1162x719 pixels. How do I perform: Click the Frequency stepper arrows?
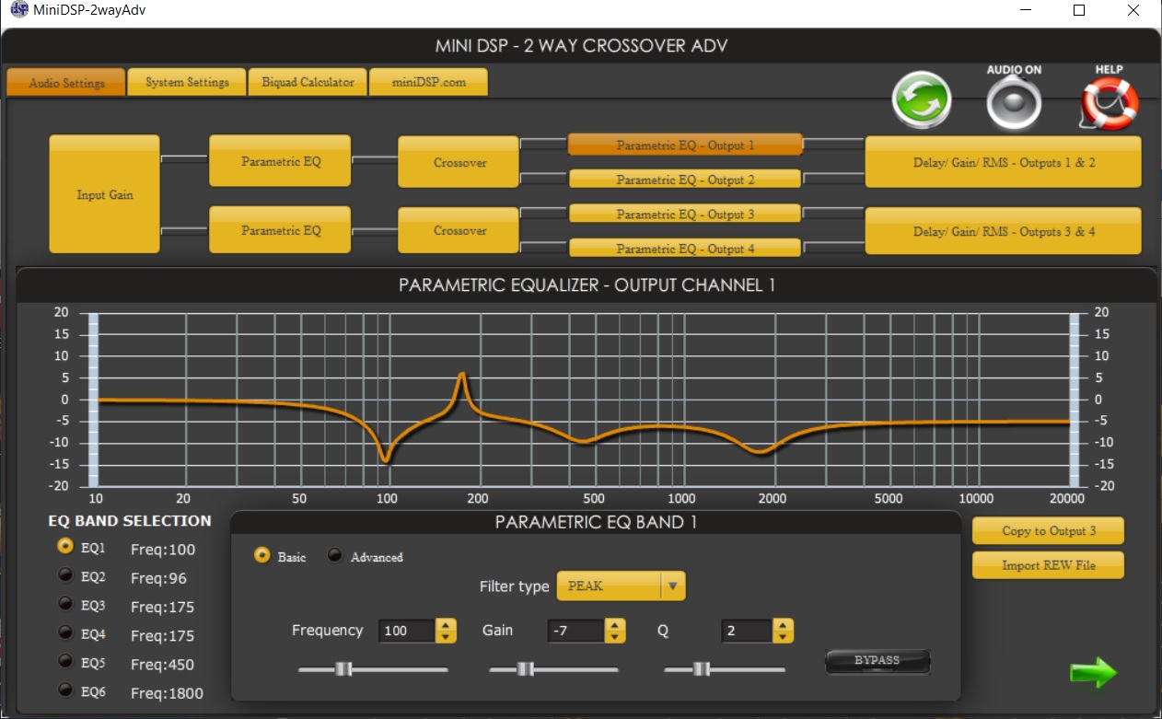pyautogui.click(x=446, y=631)
